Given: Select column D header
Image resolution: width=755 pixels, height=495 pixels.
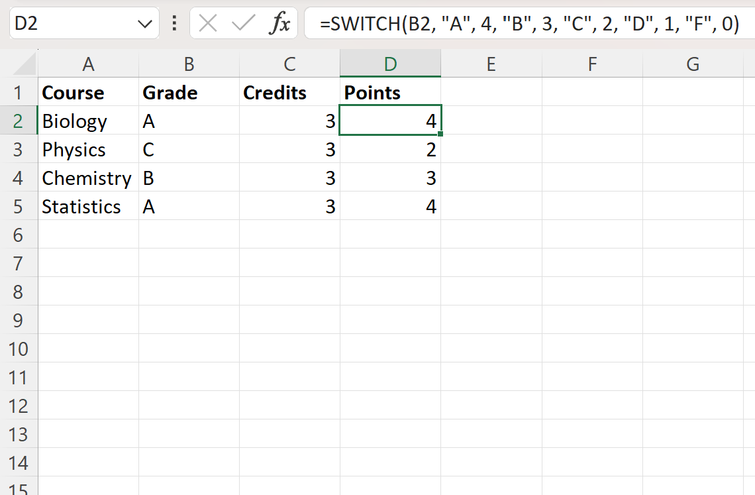Looking at the screenshot, I should tap(391, 64).
